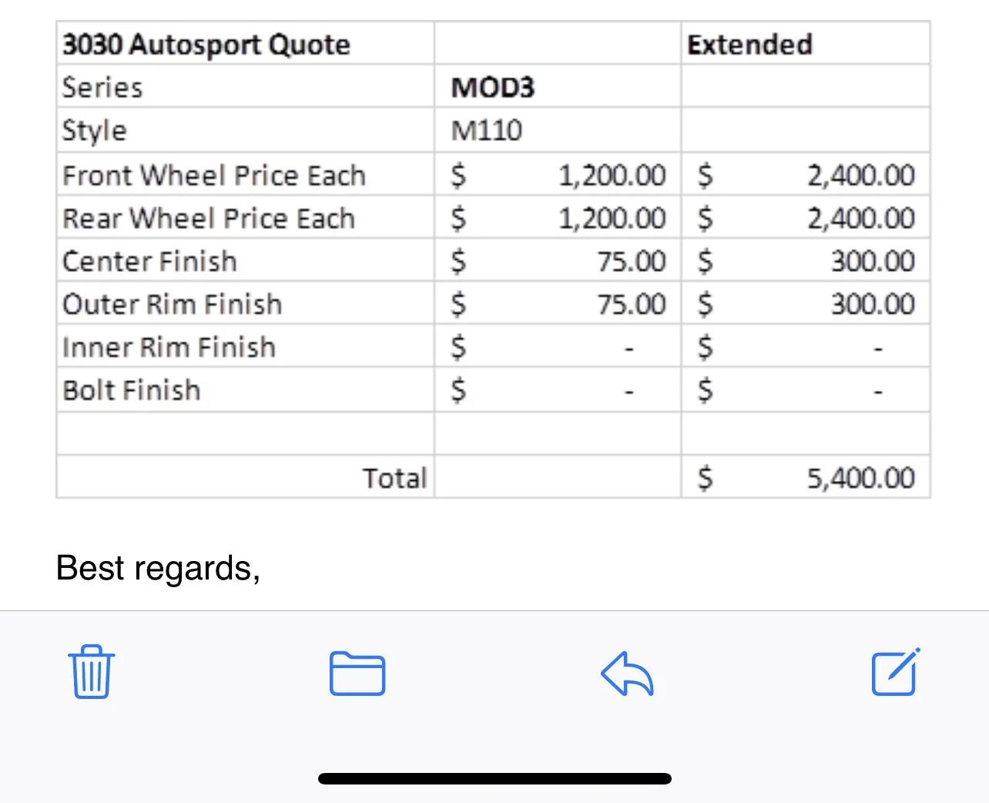The width and height of the screenshot is (989, 803).
Task: Select the MOD3 series value
Action: (492, 87)
